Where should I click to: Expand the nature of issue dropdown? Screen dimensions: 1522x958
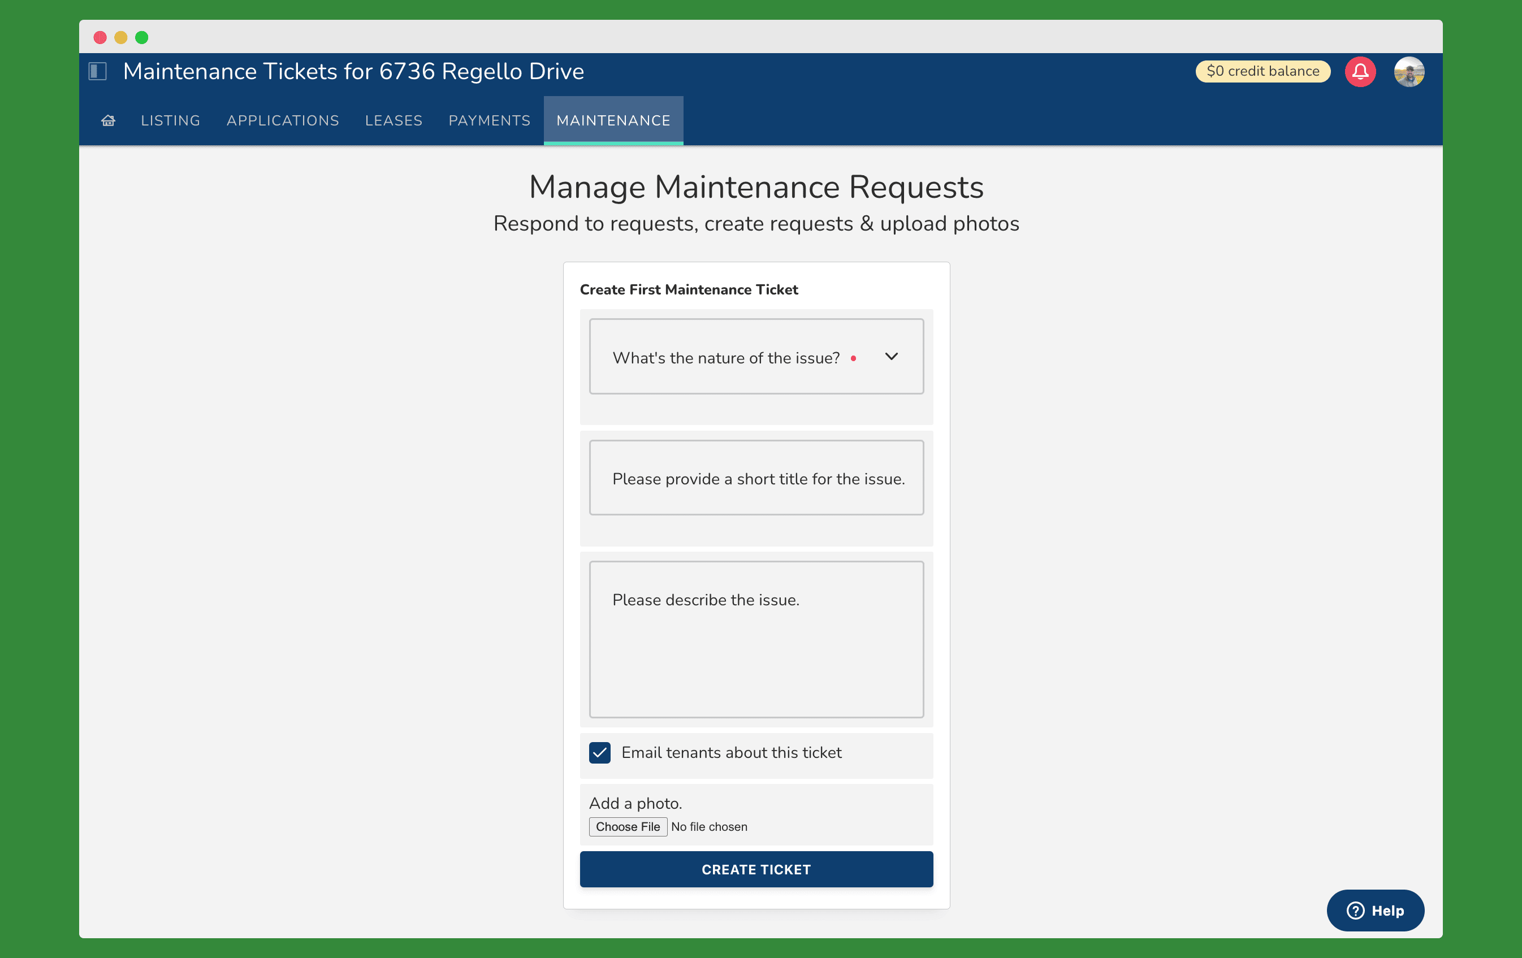tap(893, 357)
